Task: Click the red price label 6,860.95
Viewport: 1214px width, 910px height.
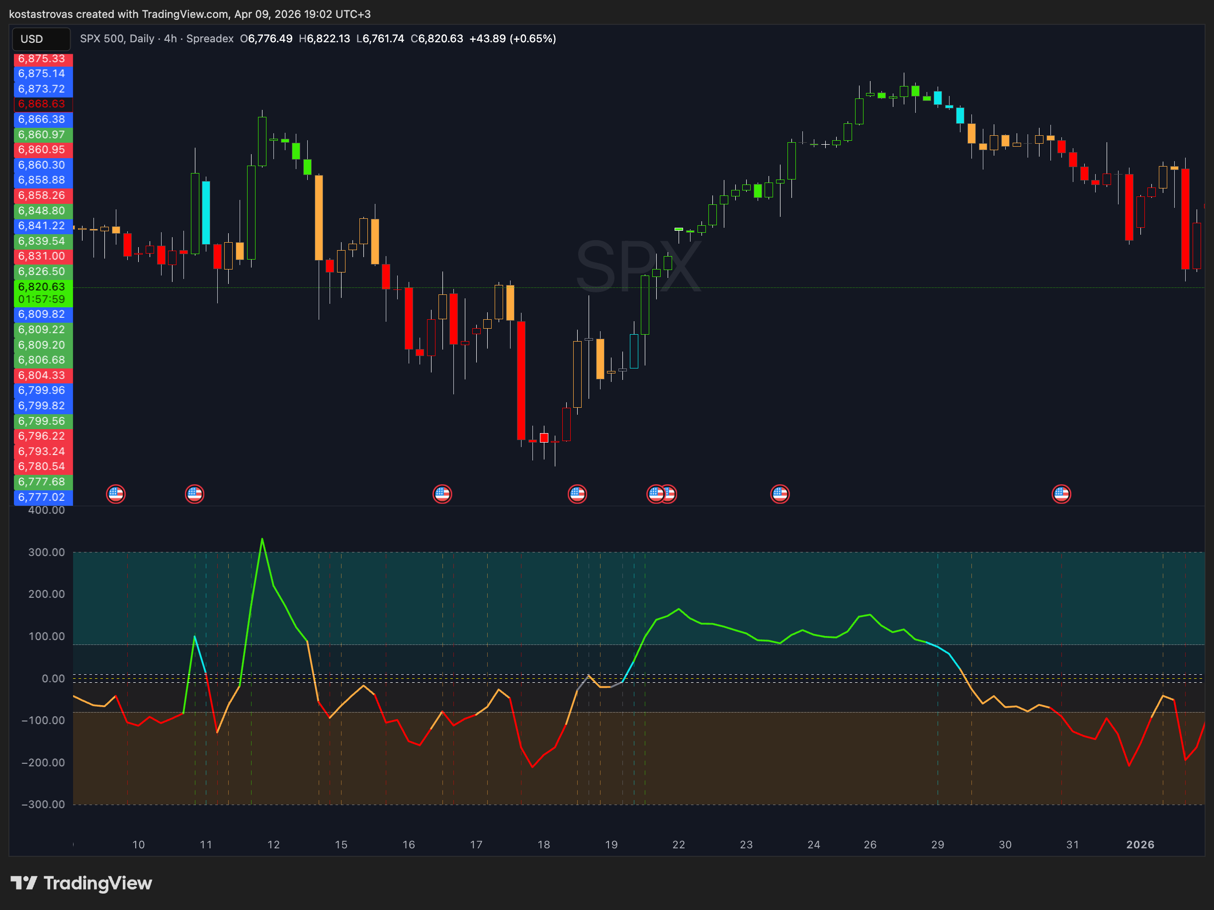Action: tap(43, 149)
